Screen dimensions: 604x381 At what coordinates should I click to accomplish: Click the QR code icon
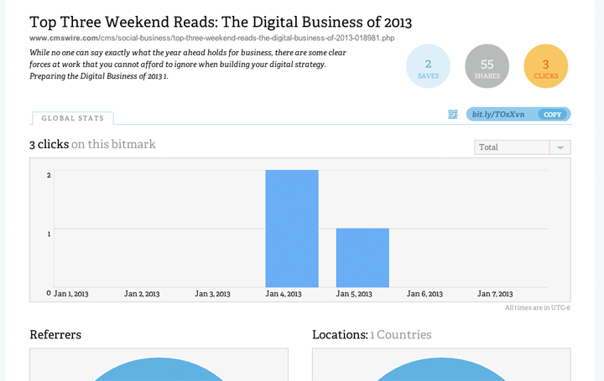point(453,114)
